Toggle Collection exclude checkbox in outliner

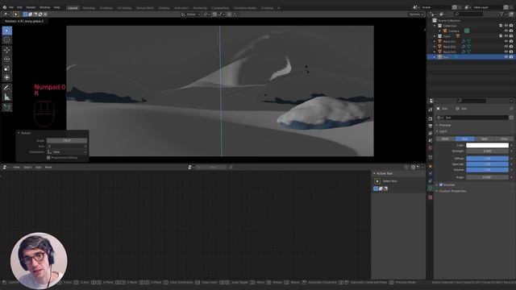[x=501, y=26]
